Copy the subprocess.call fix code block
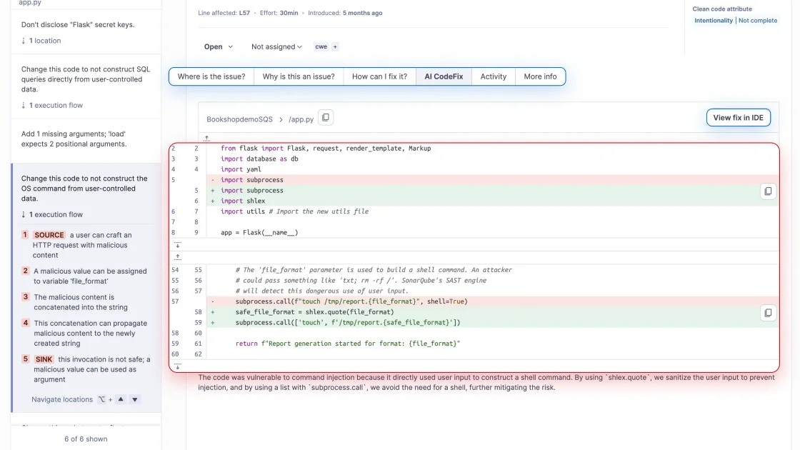This screenshot has width=800, height=450. click(x=768, y=312)
